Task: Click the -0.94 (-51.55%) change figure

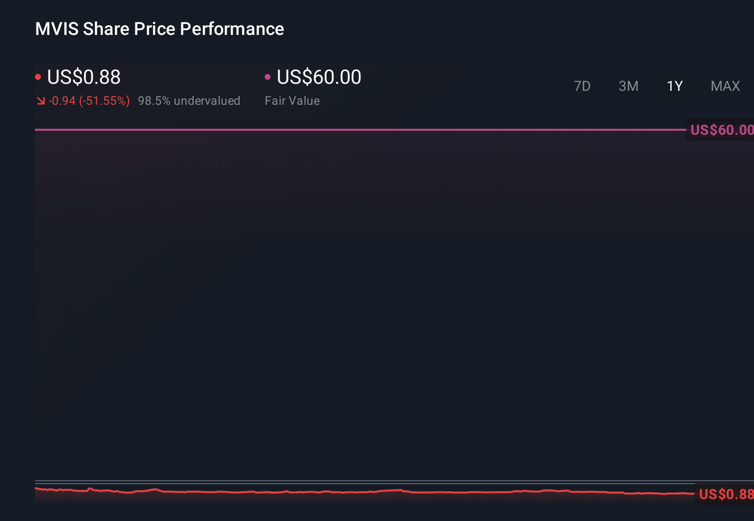Action: tap(90, 100)
